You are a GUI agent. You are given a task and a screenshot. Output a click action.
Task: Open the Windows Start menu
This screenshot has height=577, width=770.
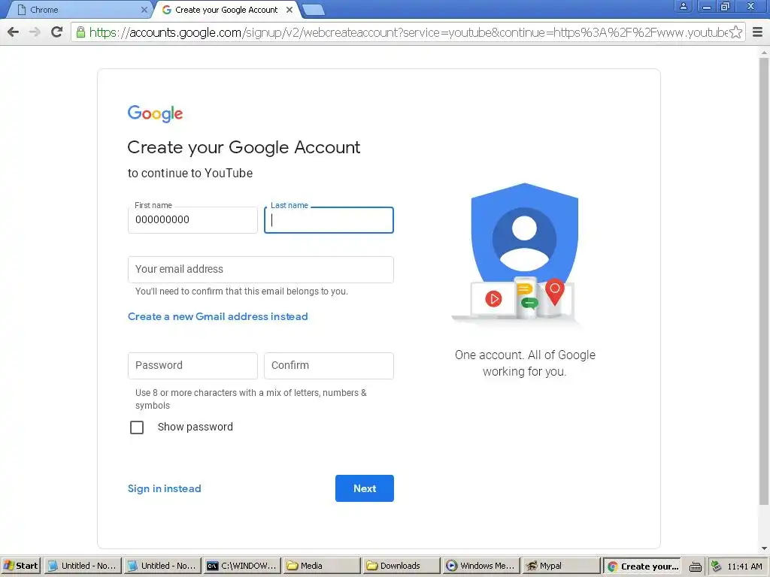[x=20, y=566]
